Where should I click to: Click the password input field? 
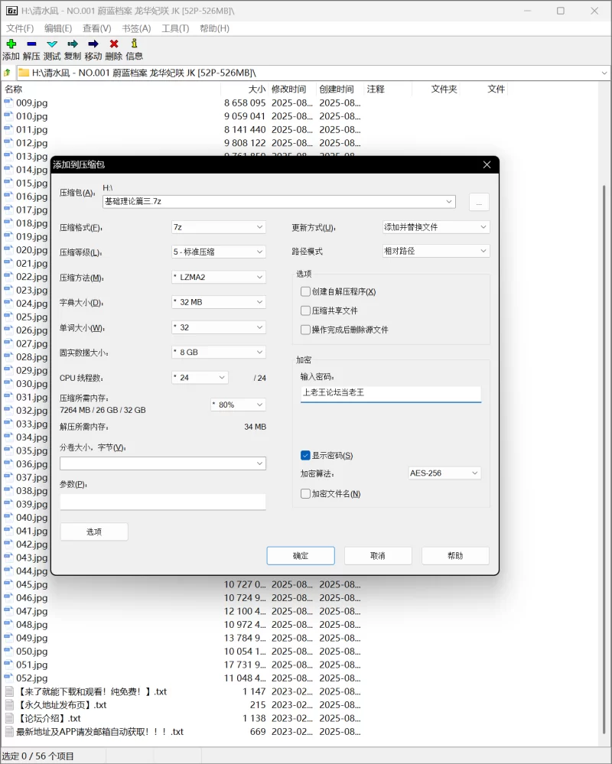390,393
